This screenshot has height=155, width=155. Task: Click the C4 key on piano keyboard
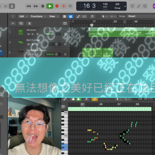pos(64,113)
